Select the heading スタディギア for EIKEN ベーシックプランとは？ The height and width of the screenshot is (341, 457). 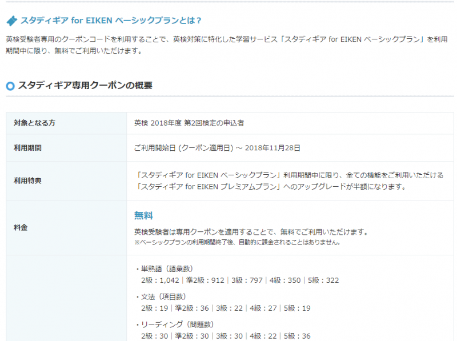tap(111, 21)
